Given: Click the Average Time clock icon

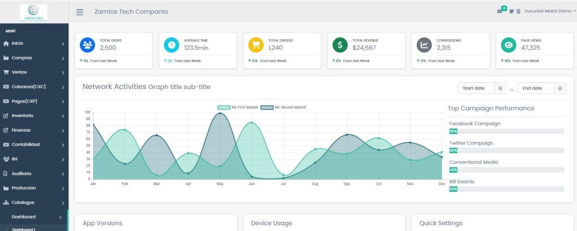Looking at the screenshot, I should pyautogui.click(x=172, y=45).
